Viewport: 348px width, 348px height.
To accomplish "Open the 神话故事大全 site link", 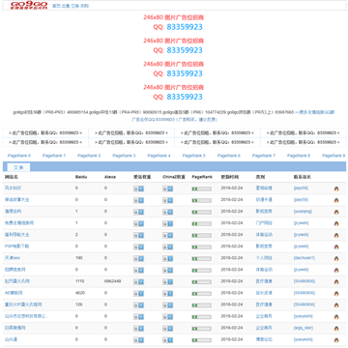I will 17,199.
